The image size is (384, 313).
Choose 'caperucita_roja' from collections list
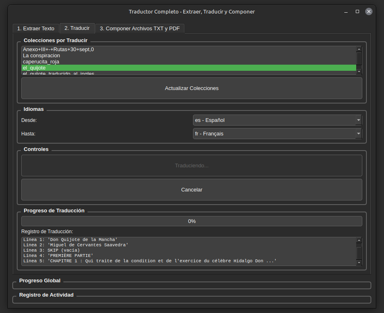(x=41, y=62)
